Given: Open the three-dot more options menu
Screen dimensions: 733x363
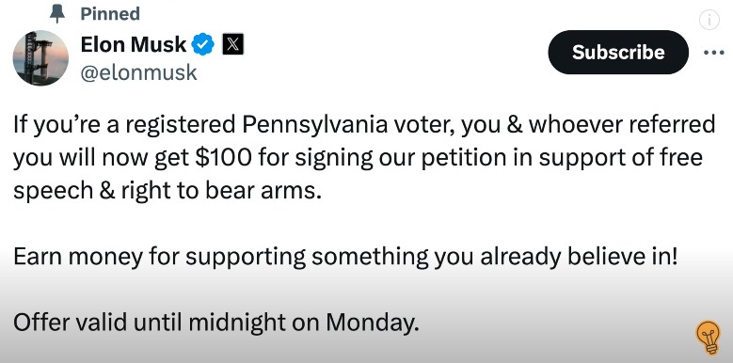Looking at the screenshot, I should tap(714, 53).
